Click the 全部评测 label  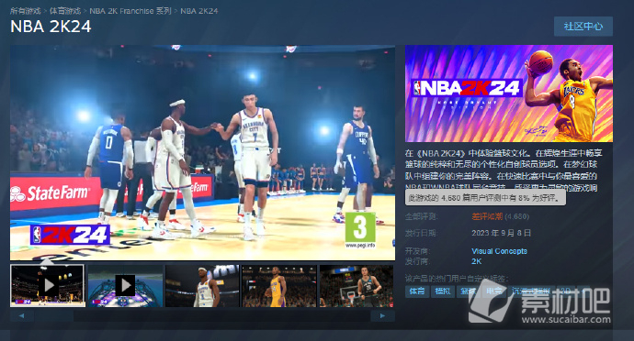(x=421, y=216)
